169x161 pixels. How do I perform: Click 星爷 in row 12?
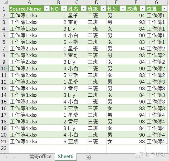point(73,82)
